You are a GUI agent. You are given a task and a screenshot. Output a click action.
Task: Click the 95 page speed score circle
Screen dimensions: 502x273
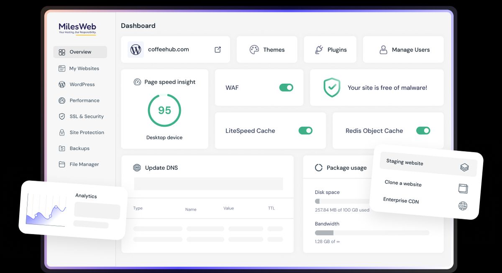[x=164, y=110]
